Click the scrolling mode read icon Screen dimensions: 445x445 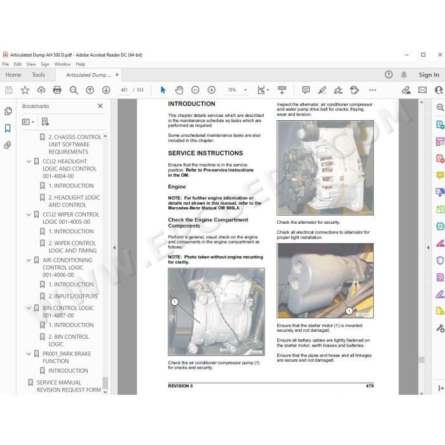coord(282,90)
